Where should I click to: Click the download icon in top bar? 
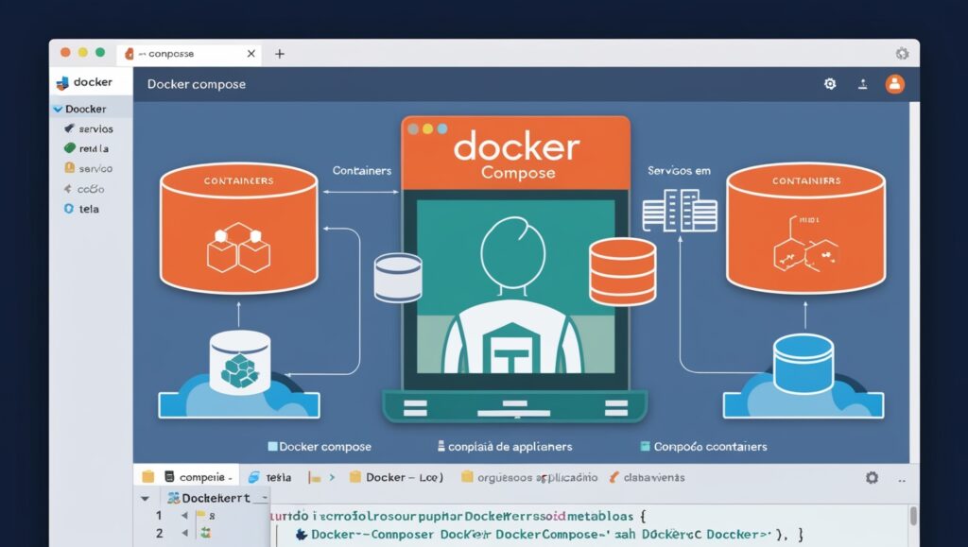point(863,84)
